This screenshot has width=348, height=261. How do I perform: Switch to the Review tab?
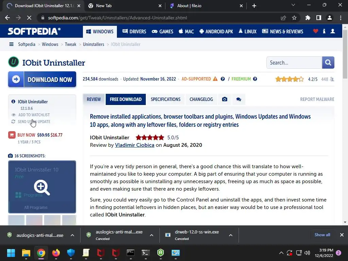tap(94, 99)
